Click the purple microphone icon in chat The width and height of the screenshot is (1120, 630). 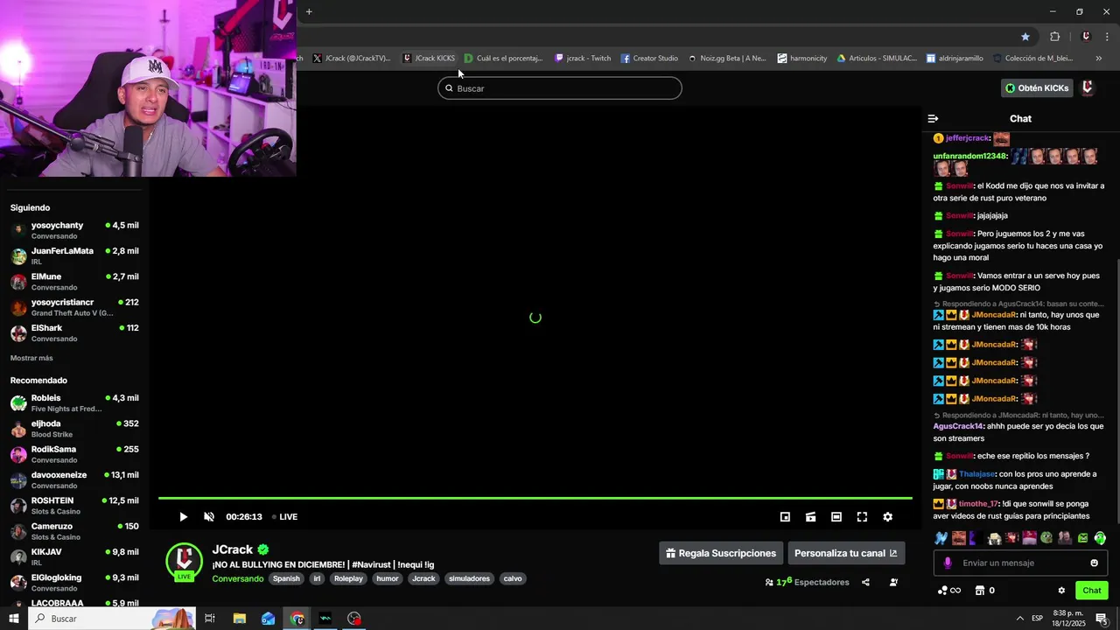click(948, 563)
